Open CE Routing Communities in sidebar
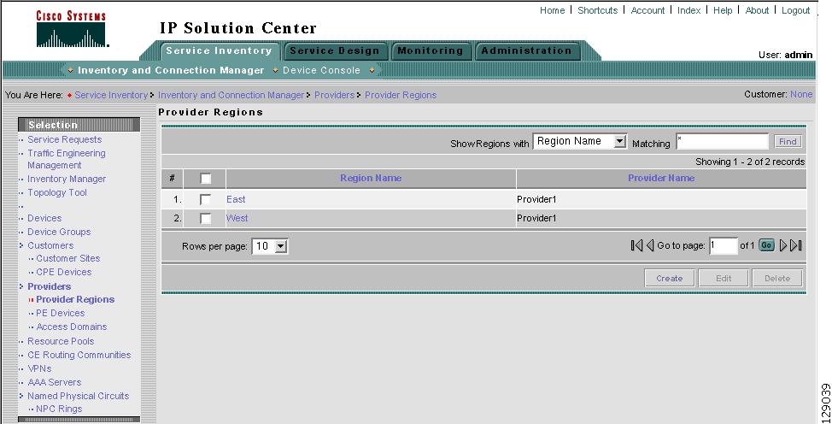The width and height of the screenshot is (832, 424). pyautogui.click(x=79, y=355)
